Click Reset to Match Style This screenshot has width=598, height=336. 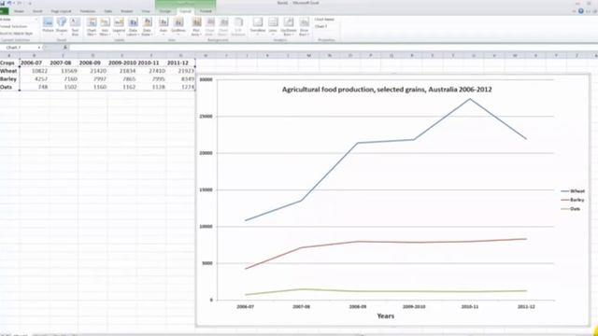point(16,34)
